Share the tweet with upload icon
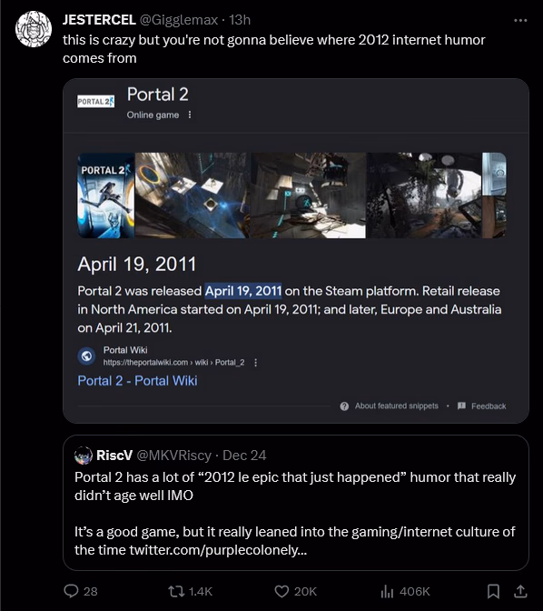543x611 pixels. (520, 592)
